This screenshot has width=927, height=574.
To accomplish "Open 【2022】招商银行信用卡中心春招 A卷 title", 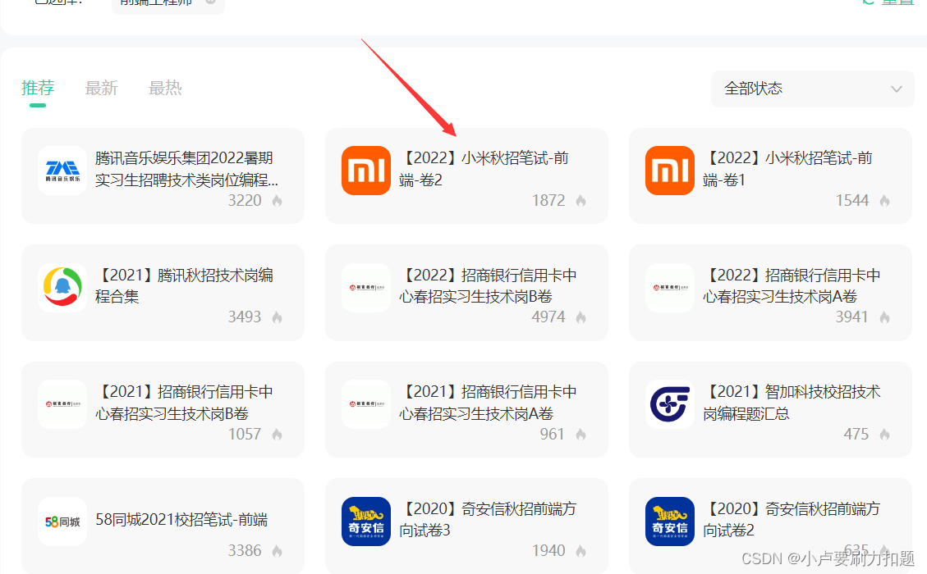I will (792, 286).
